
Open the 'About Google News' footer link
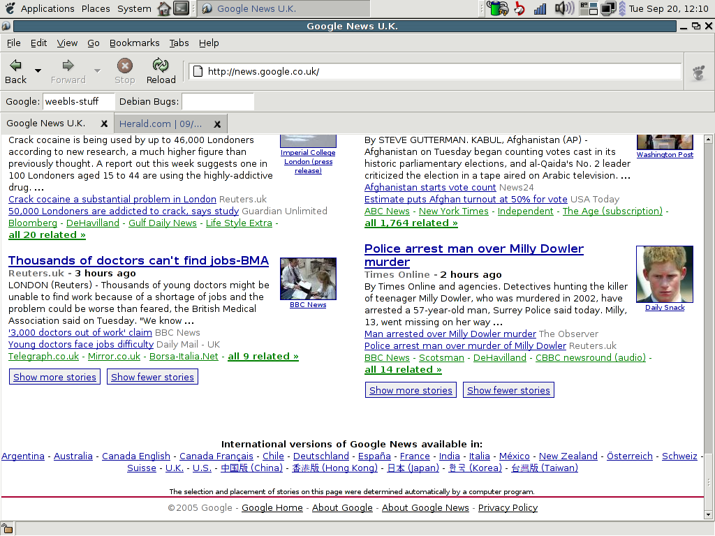click(425, 508)
